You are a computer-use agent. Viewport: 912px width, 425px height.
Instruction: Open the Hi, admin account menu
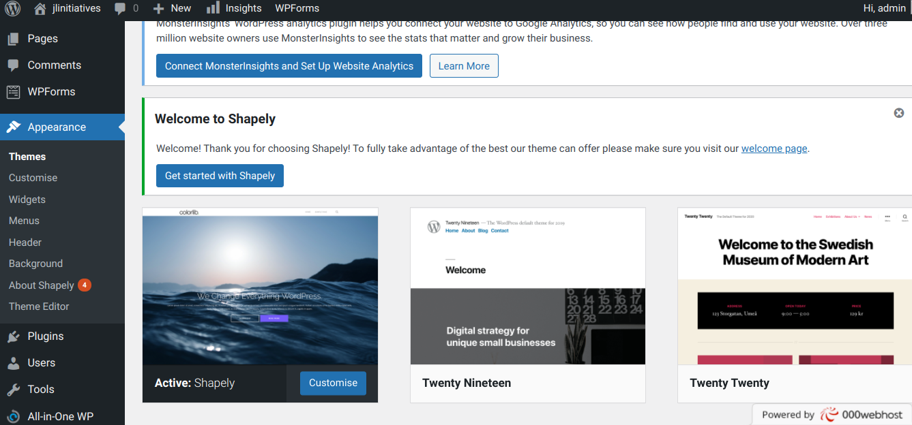click(x=885, y=8)
